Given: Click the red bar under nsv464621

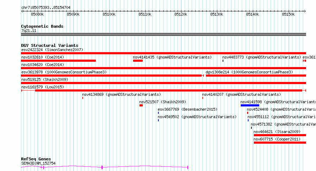Looking at the screenshot, I should [280, 135].
